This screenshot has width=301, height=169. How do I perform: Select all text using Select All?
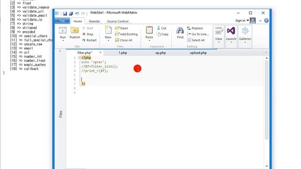196,40
